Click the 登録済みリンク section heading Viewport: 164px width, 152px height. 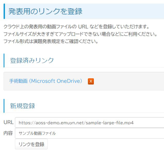point(32,60)
